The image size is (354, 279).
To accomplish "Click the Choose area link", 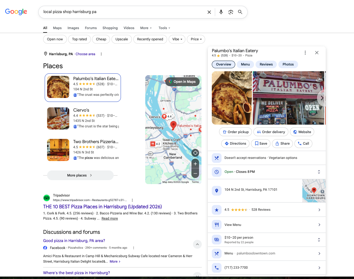I will click(x=85, y=54).
